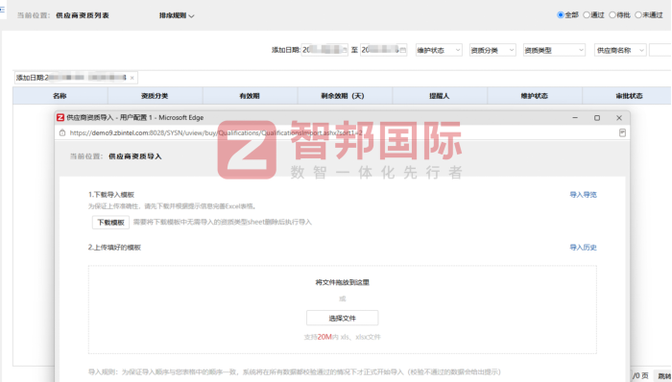Click the 提醒人 column header
The image size is (672, 382).
(440, 96)
